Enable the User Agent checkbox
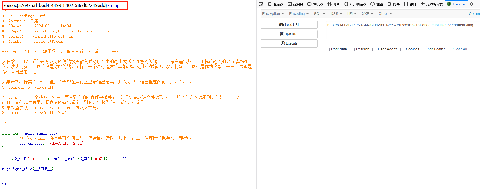This screenshot has width=480, height=189. [374, 49]
